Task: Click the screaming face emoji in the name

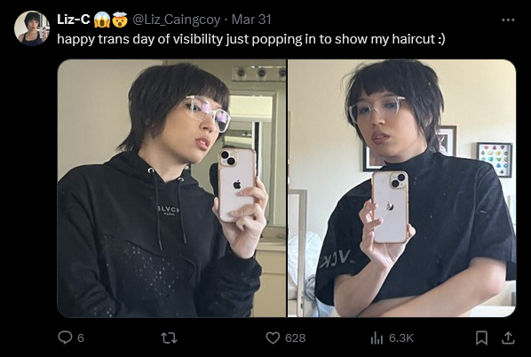Action: 101,20
